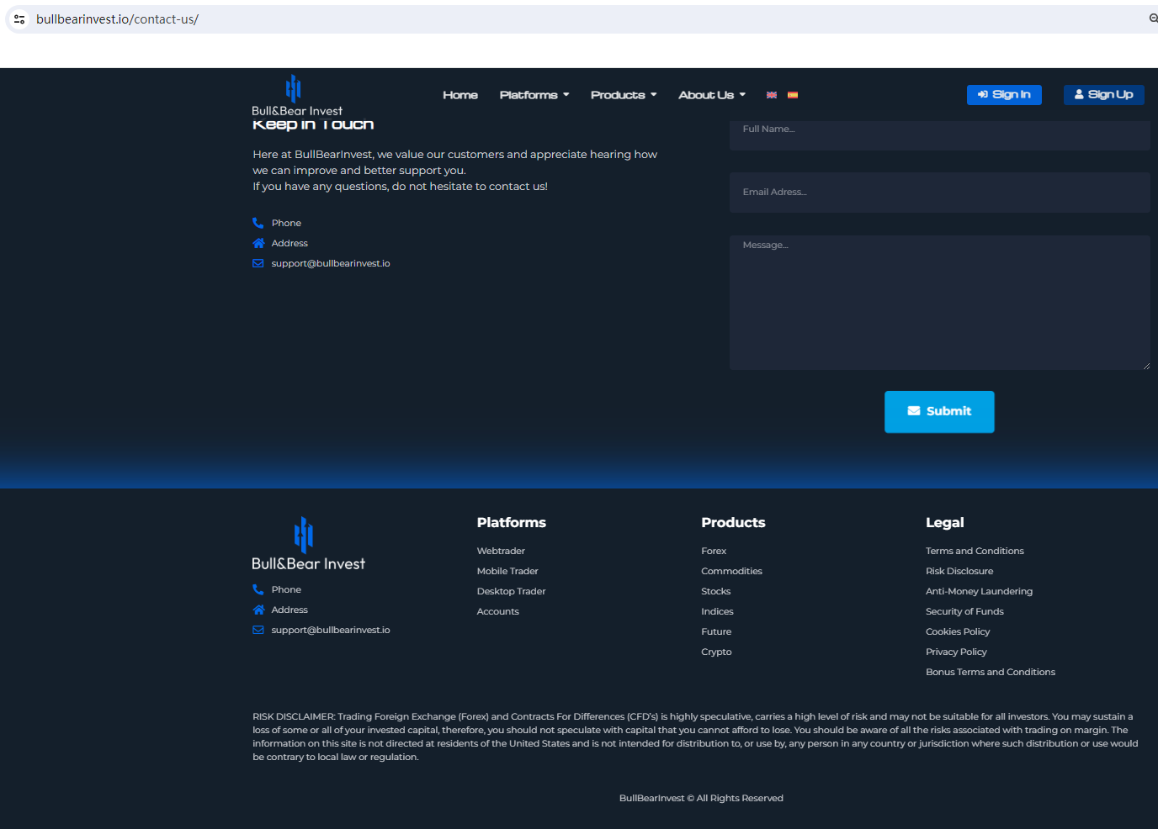
Task: Click the house address icon in footer
Action: 258,610
